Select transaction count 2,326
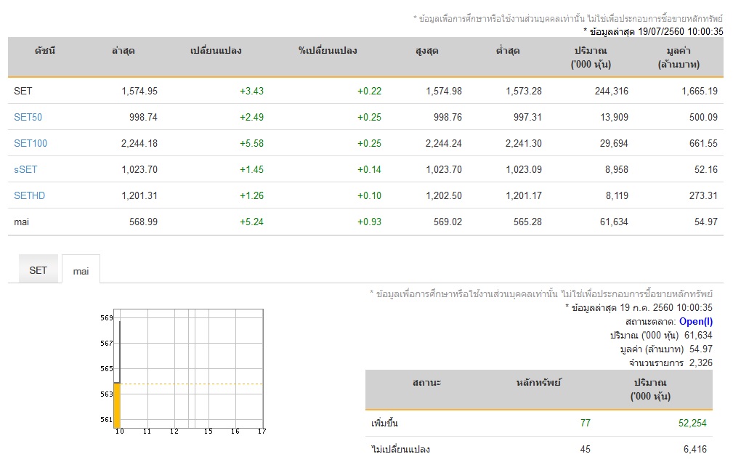Image resolution: width=733 pixels, height=462 pixels. click(x=701, y=362)
